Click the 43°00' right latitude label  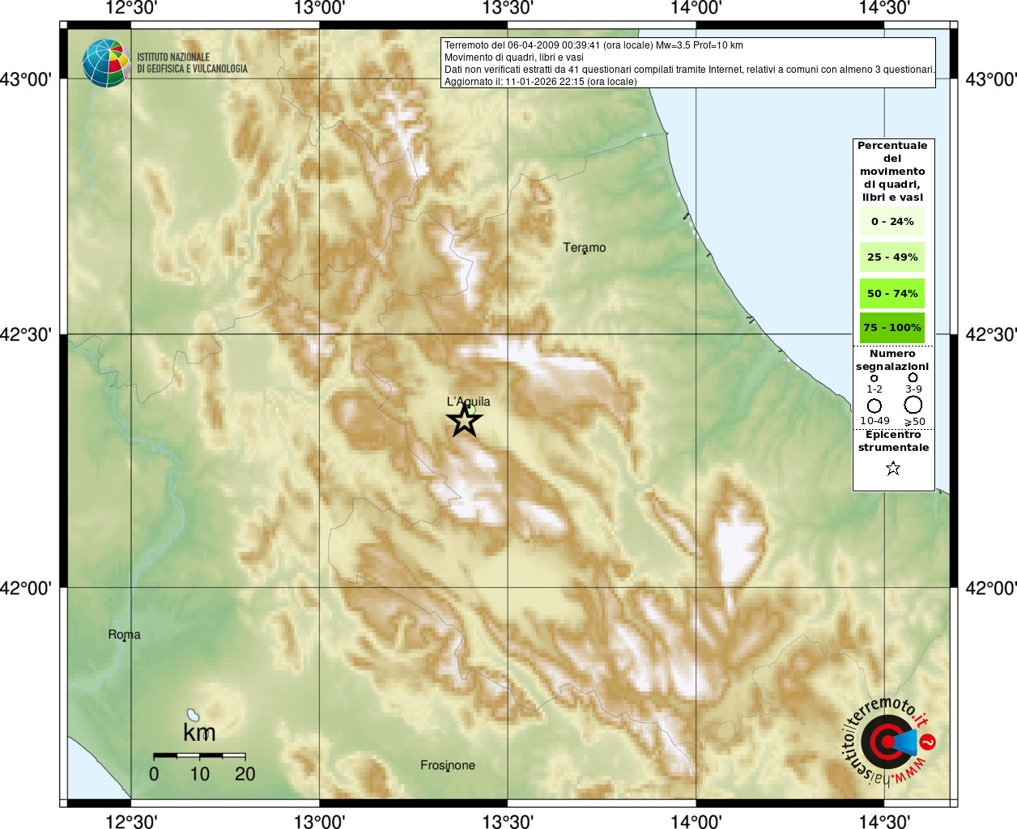click(x=991, y=79)
